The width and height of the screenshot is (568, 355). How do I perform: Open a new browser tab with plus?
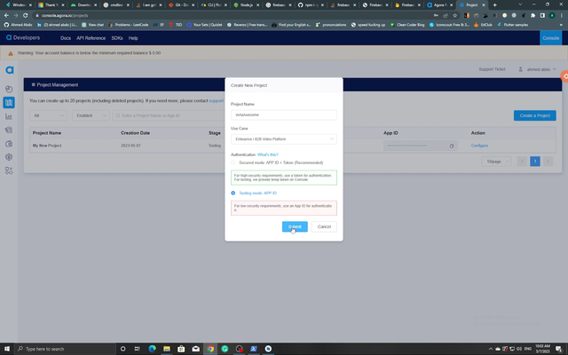[x=495, y=5]
